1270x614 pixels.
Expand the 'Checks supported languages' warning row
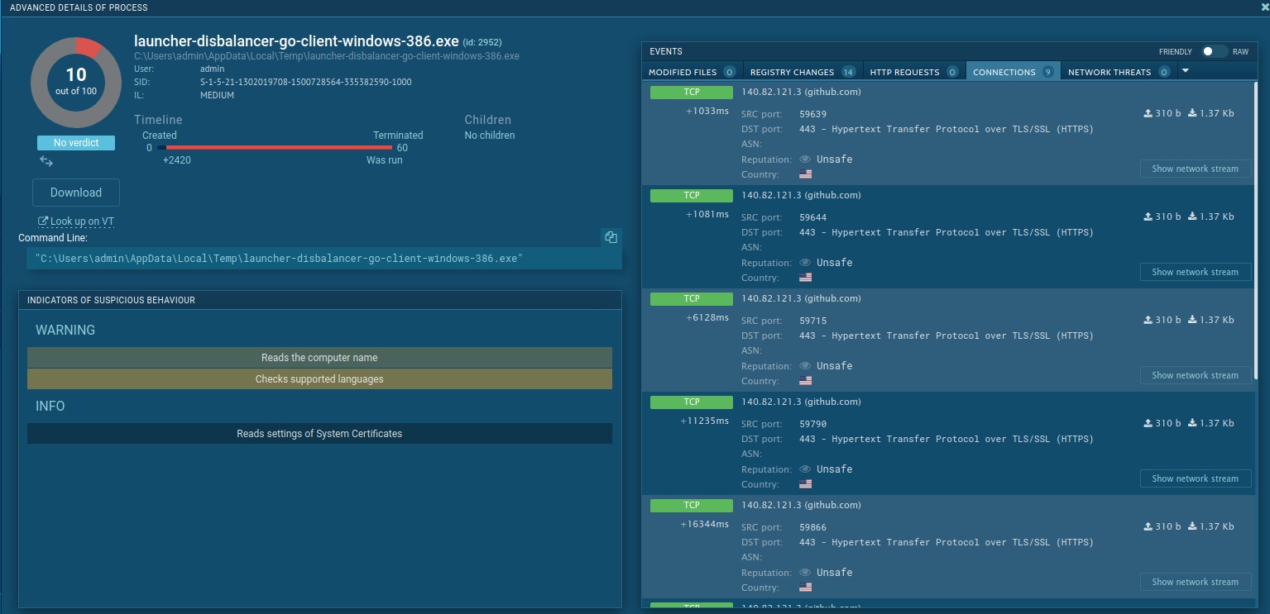[319, 379]
